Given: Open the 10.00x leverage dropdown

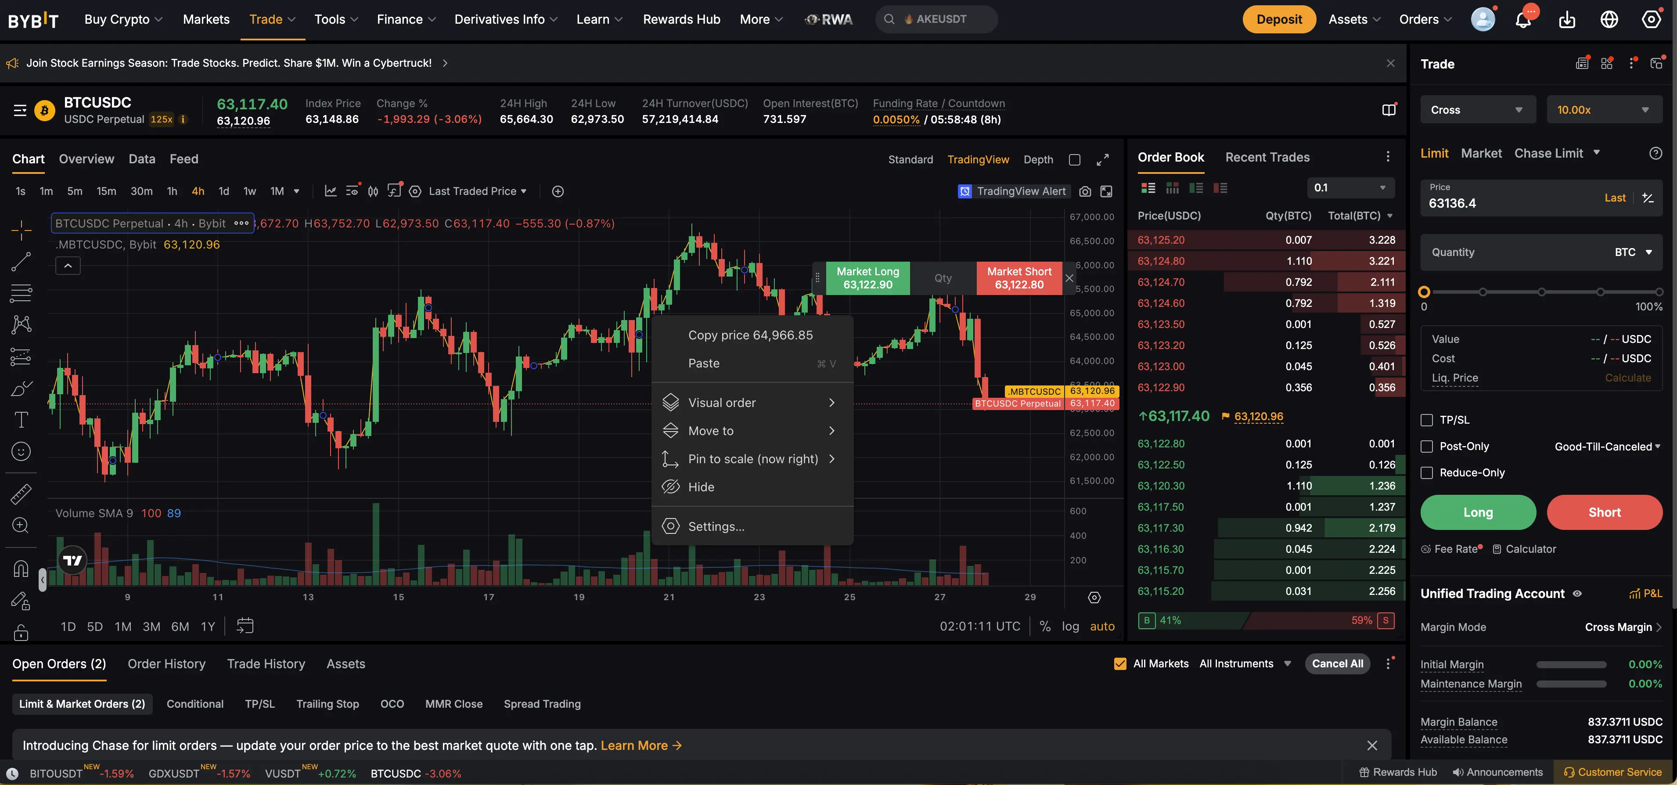Looking at the screenshot, I should coord(1604,110).
